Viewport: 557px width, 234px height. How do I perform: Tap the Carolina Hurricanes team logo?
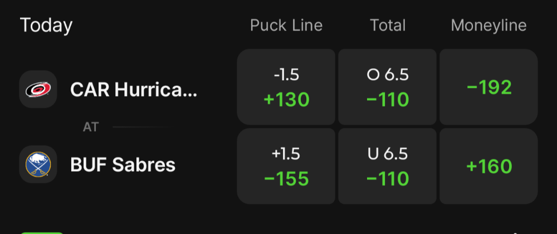coord(38,89)
